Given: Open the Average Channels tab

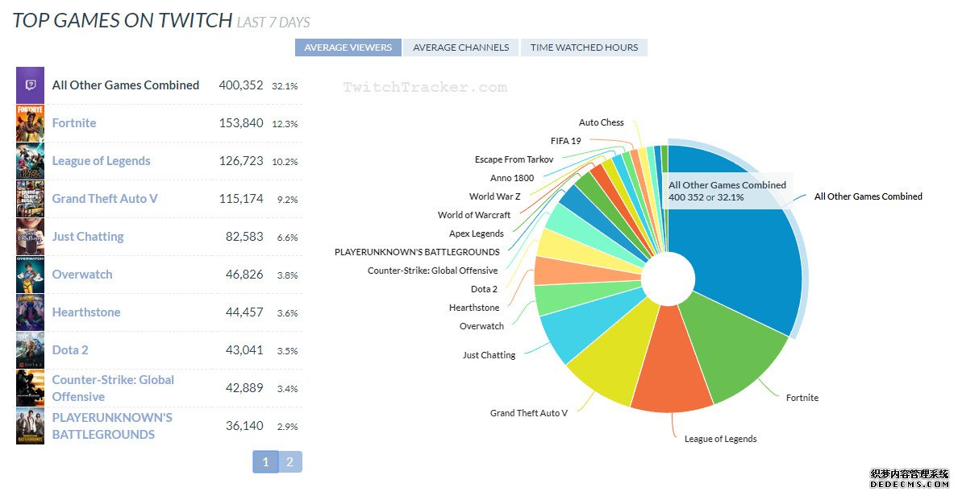Looking at the screenshot, I should click(460, 48).
